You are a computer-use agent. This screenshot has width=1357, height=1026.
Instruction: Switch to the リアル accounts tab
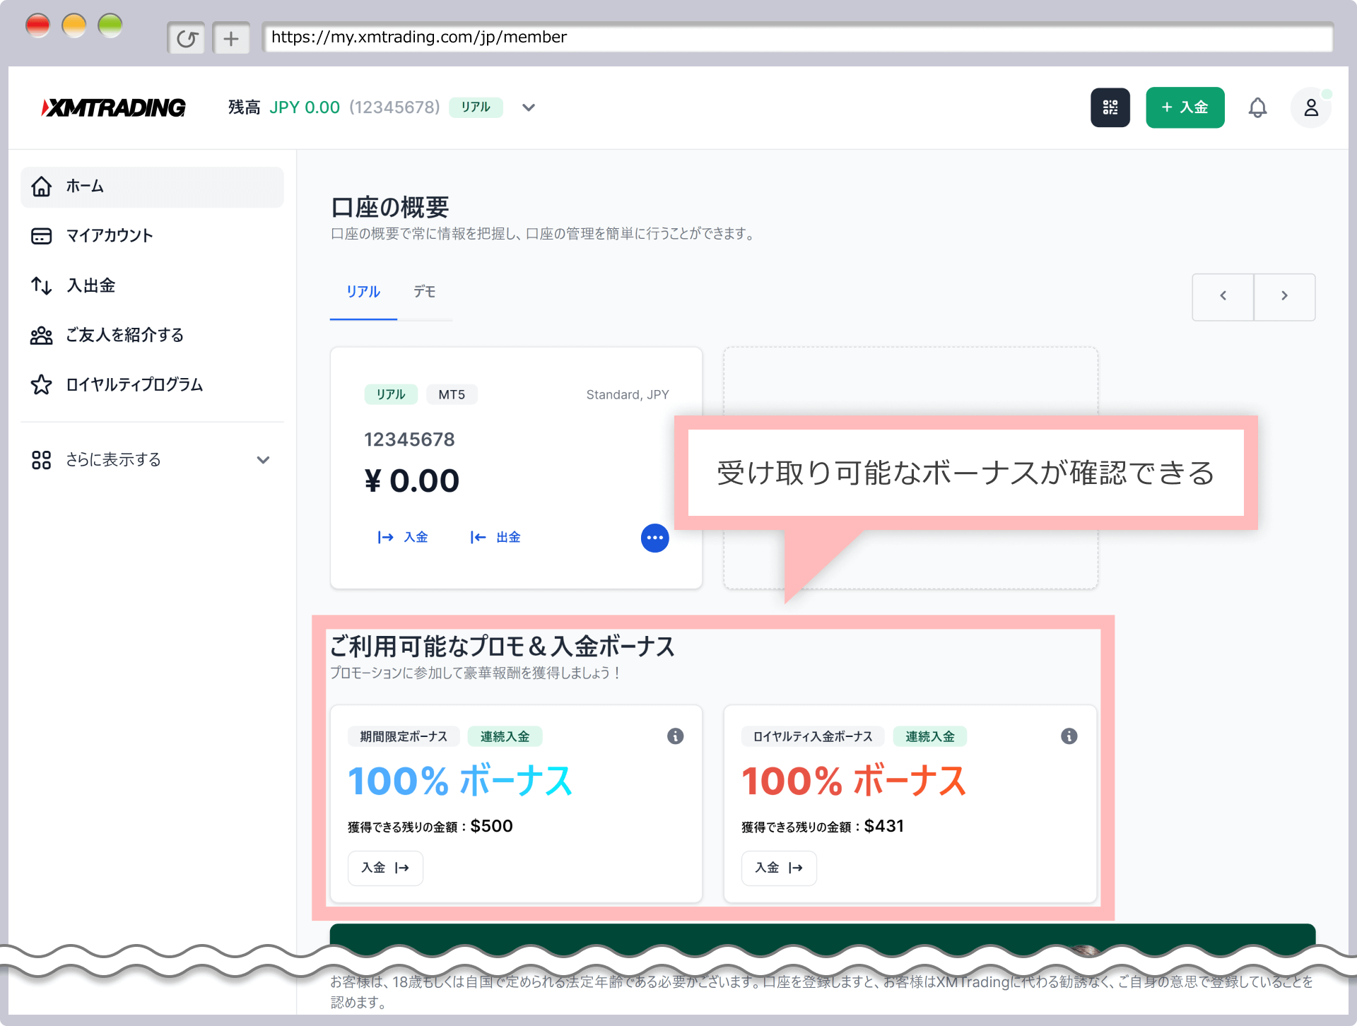coord(363,292)
